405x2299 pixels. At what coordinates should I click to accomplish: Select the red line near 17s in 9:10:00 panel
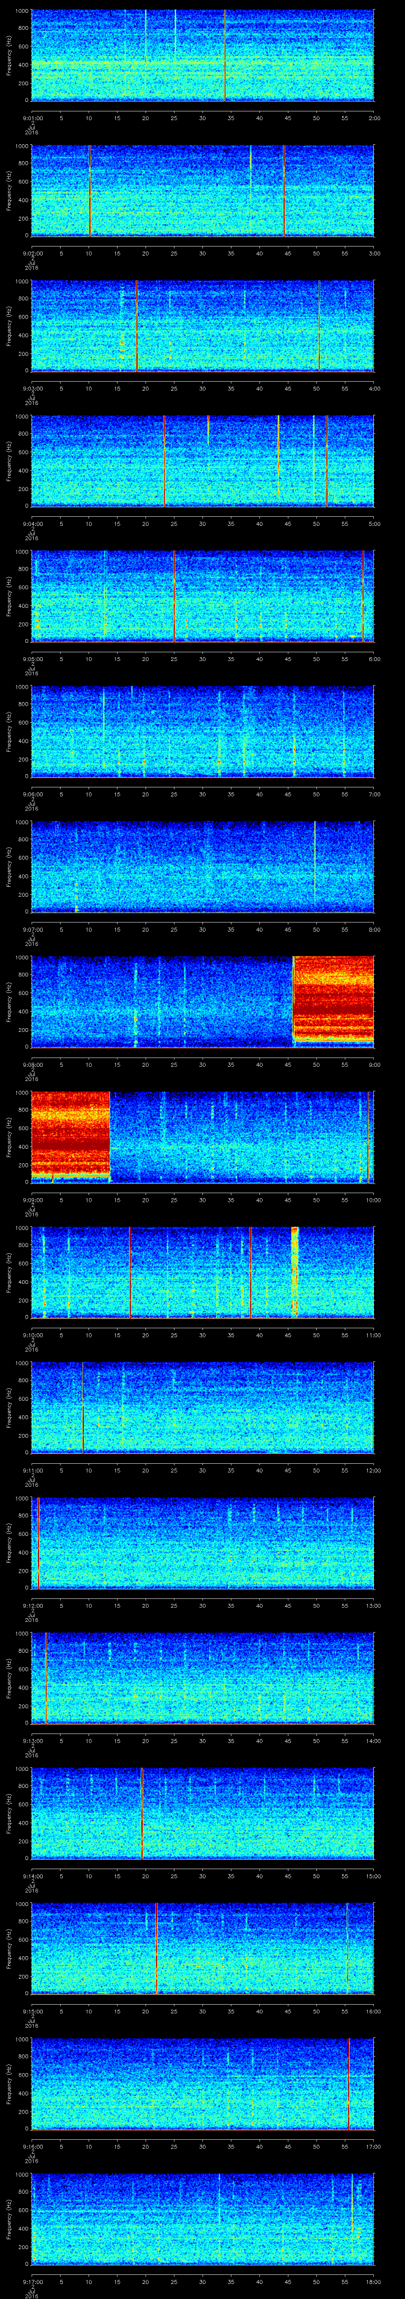[130, 1273]
